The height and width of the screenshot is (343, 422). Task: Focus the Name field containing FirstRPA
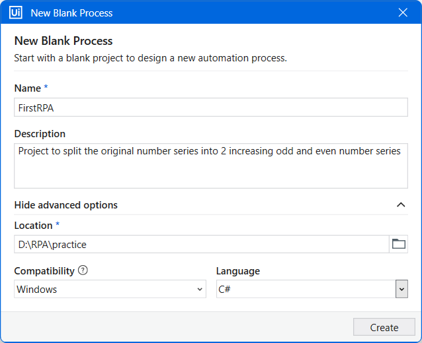(211, 108)
